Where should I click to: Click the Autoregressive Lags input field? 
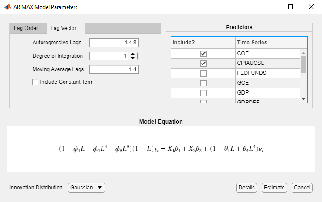point(114,43)
